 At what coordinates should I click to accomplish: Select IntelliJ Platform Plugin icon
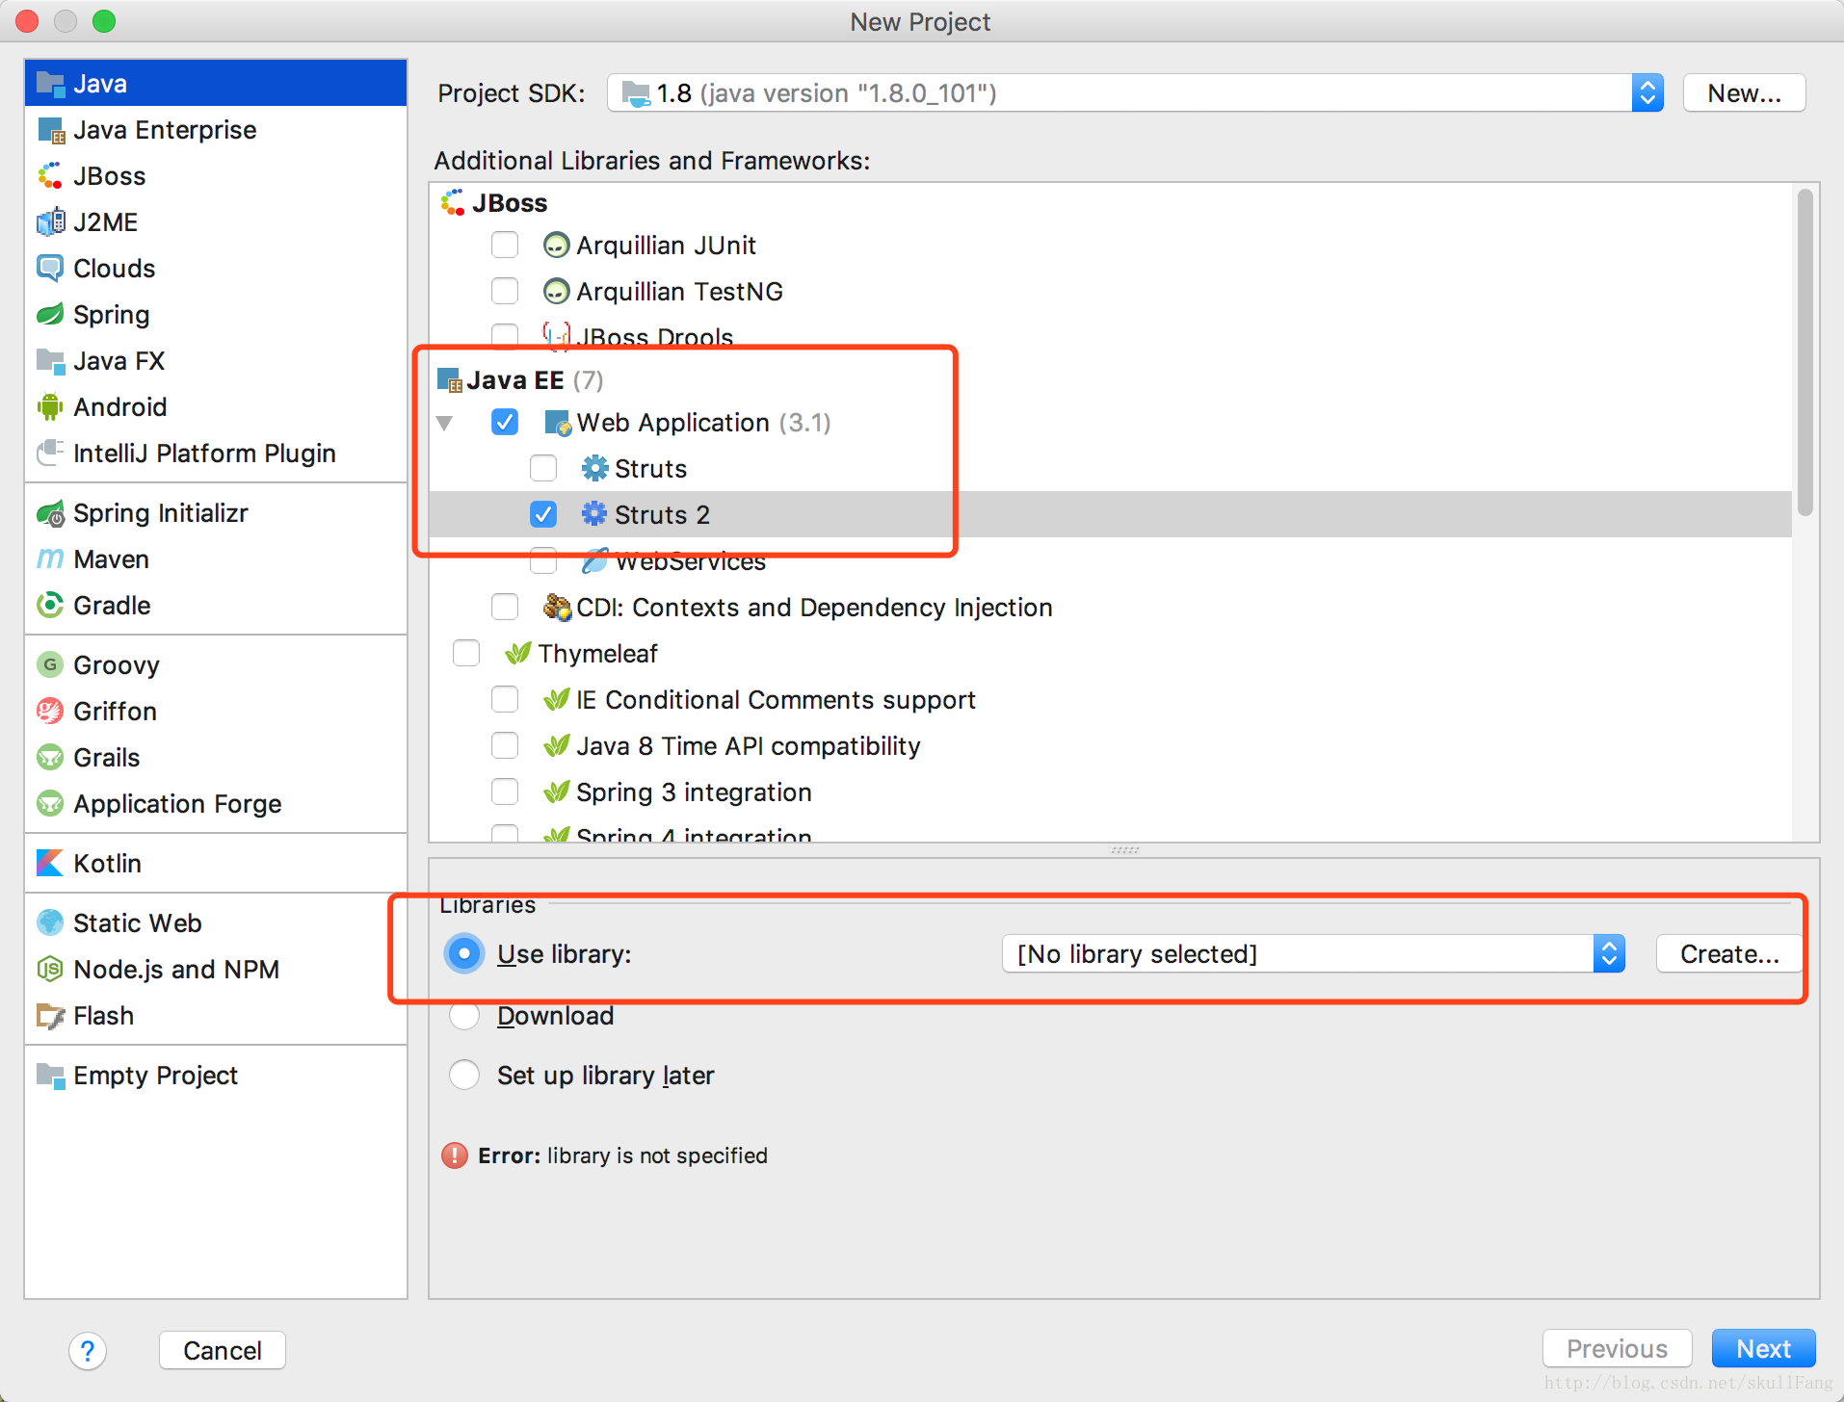coord(50,454)
